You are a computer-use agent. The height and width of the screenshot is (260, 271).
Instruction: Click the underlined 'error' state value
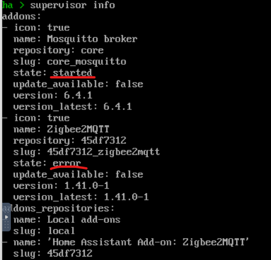point(66,163)
